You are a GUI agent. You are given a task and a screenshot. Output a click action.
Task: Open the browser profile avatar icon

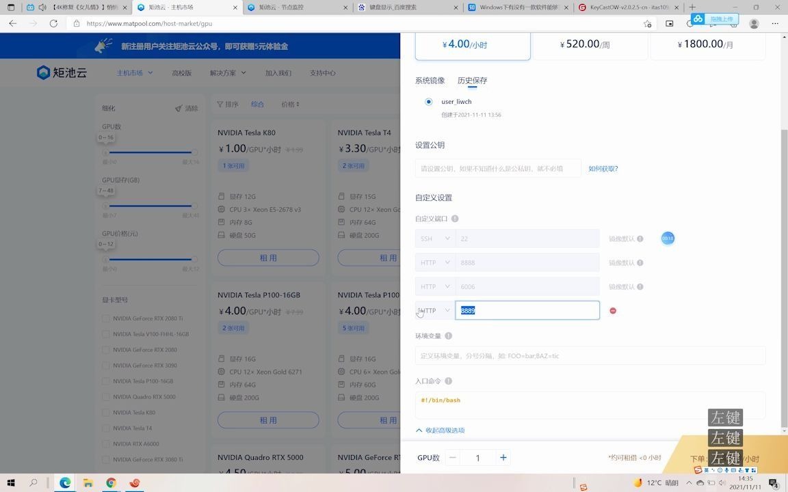pos(754,24)
